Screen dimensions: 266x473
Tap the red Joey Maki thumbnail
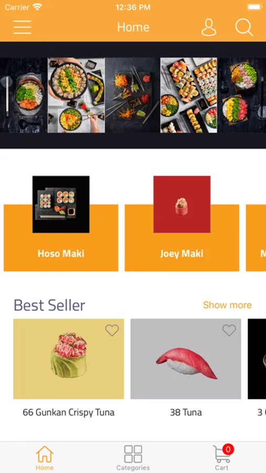click(182, 204)
